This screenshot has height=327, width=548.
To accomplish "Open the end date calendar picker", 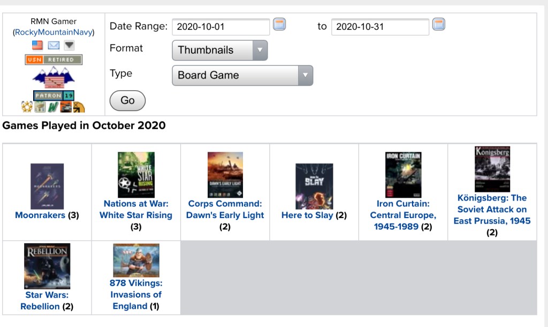I will 439,24.
